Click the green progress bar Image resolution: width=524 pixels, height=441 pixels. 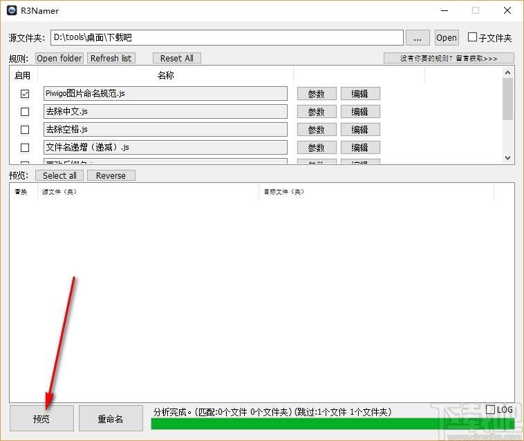[x=333, y=424]
